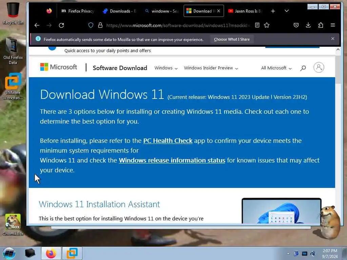Toggle reader view icon in address bar
The width and height of the screenshot is (347, 260).
tap(257, 25)
